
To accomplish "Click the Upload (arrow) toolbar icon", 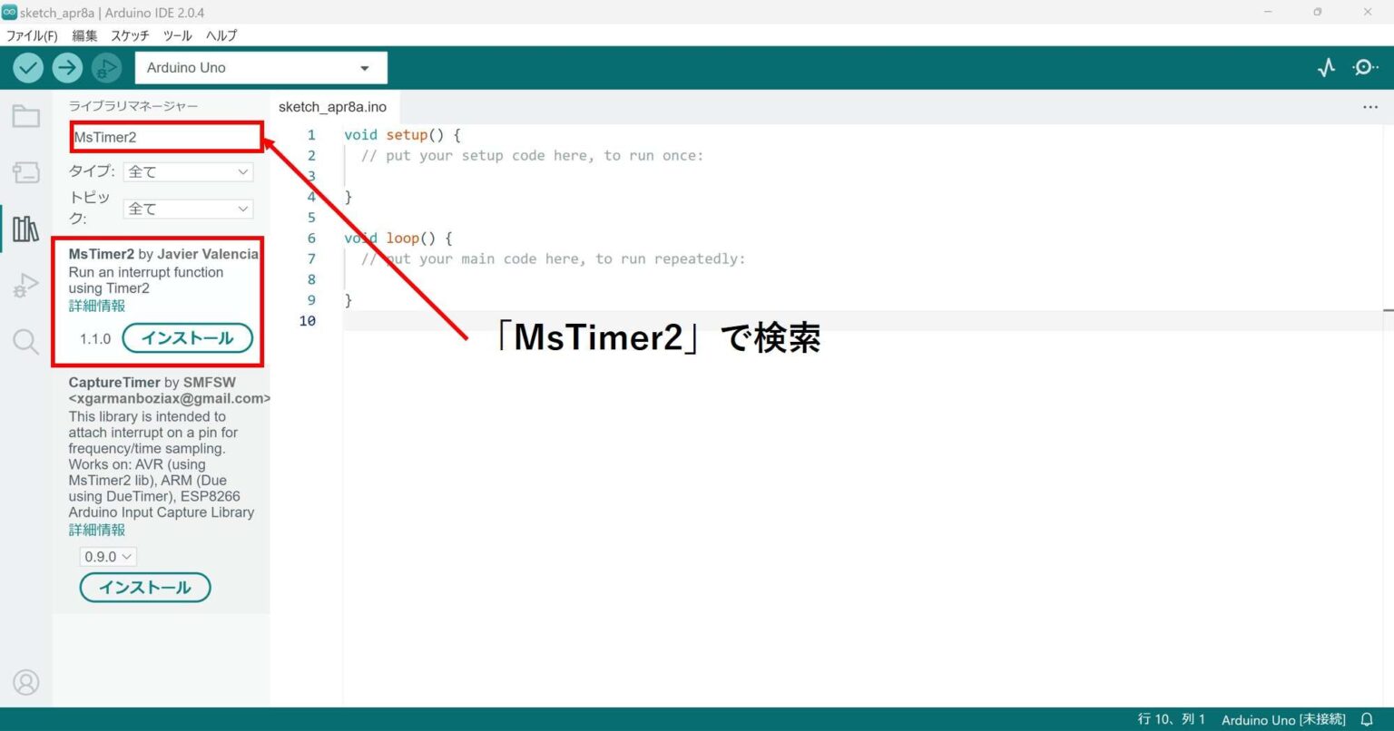I will tap(67, 67).
